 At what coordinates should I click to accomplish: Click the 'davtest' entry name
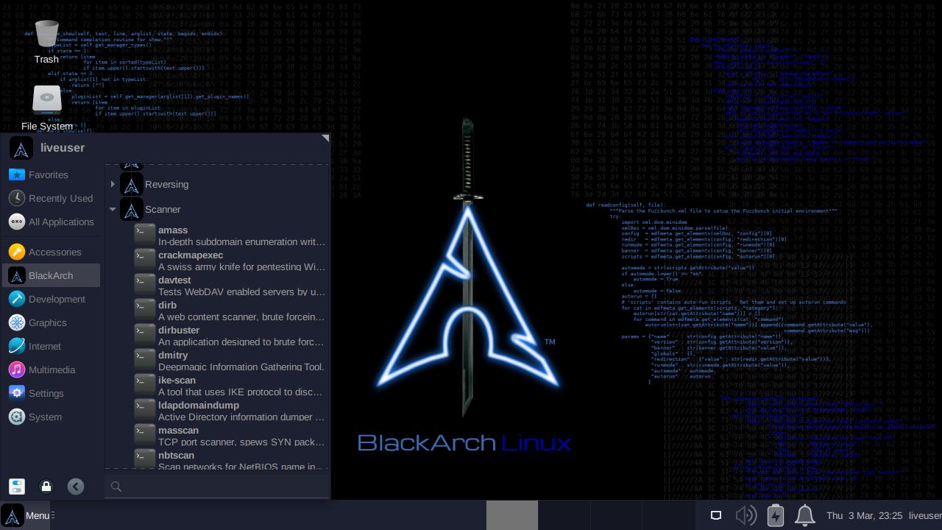(x=174, y=280)
